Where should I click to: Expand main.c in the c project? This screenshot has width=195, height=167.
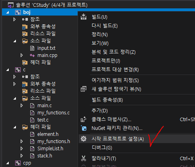coord(21,106)
